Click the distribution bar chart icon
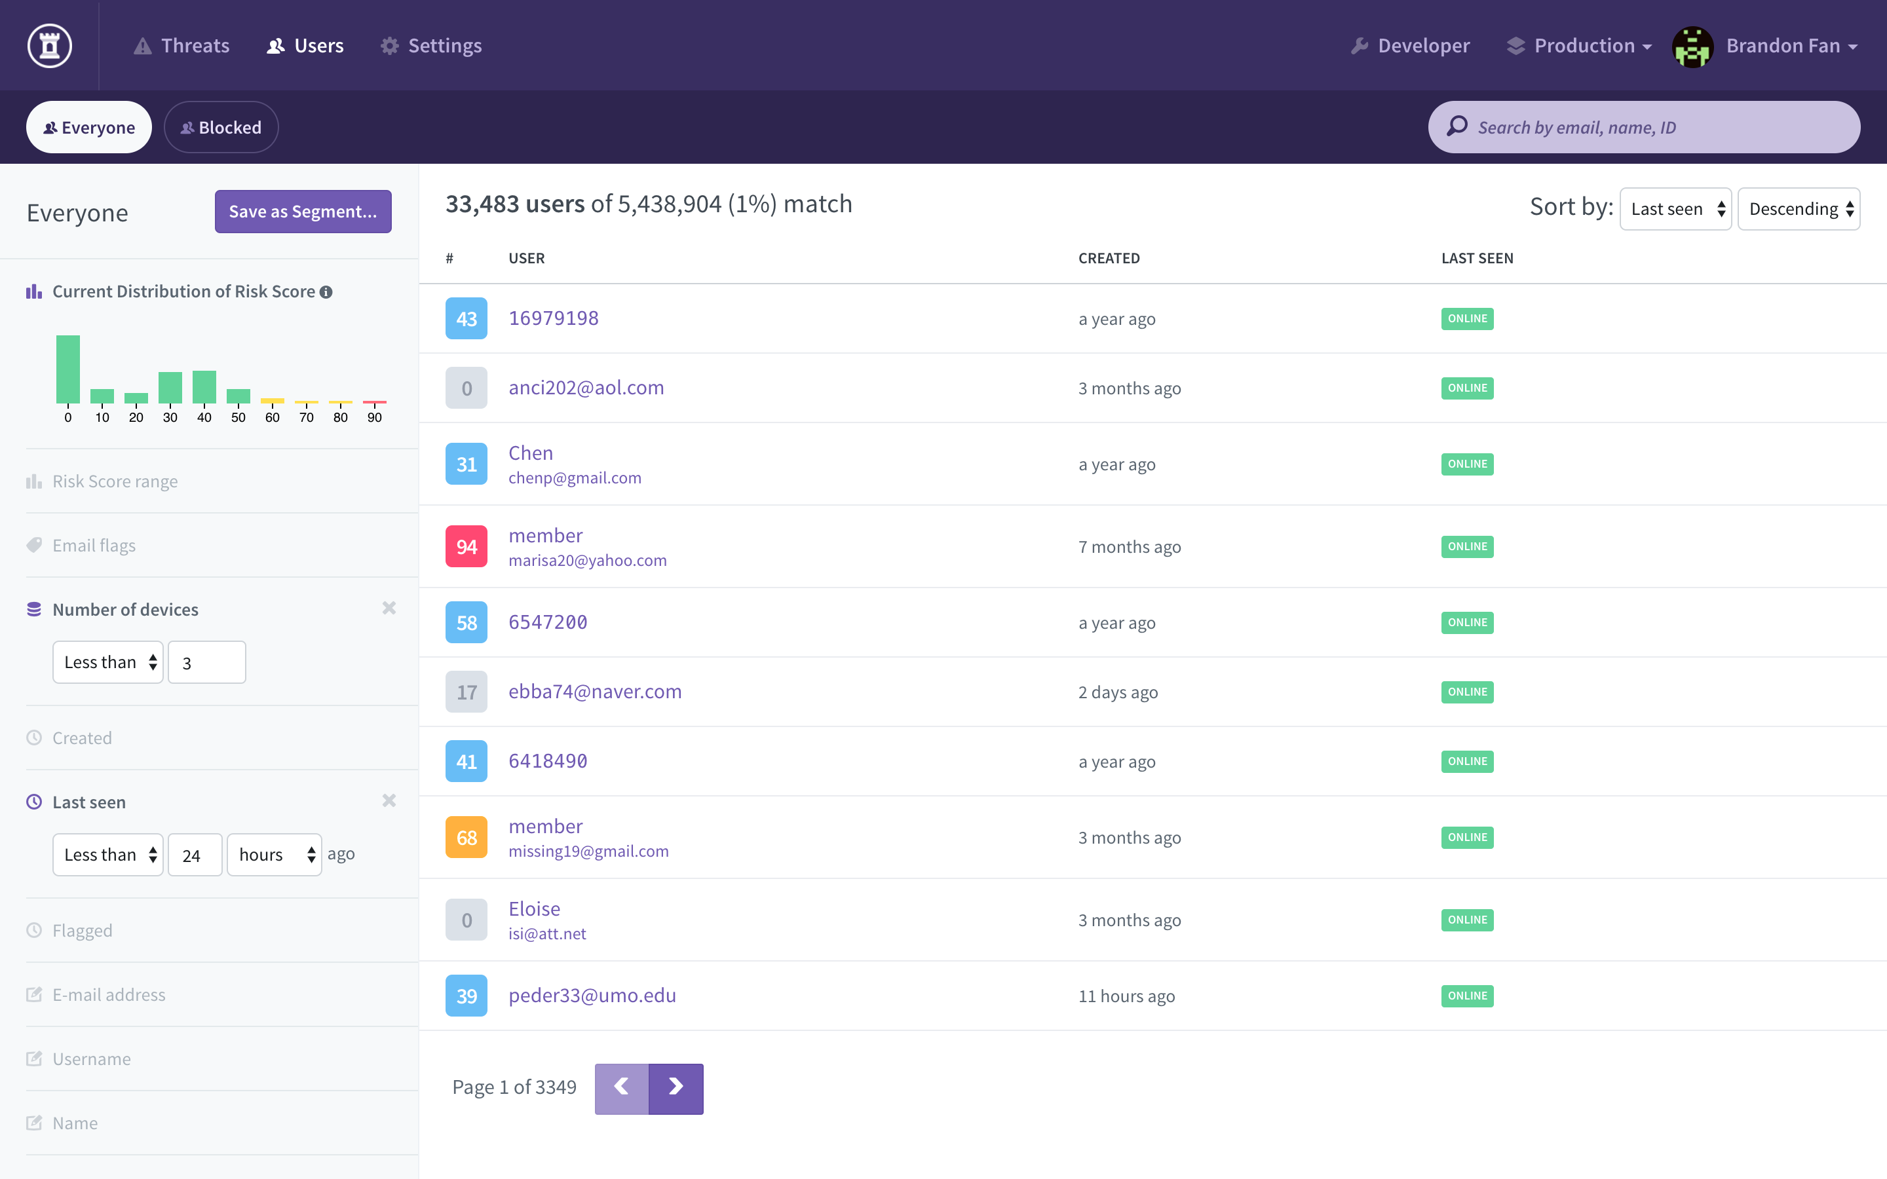 tap(33, 291)
